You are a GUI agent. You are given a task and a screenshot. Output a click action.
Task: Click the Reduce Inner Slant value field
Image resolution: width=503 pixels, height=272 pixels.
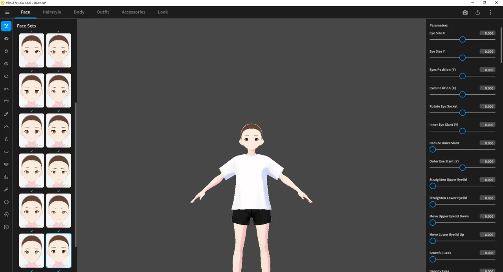click(x=487, y=143)
